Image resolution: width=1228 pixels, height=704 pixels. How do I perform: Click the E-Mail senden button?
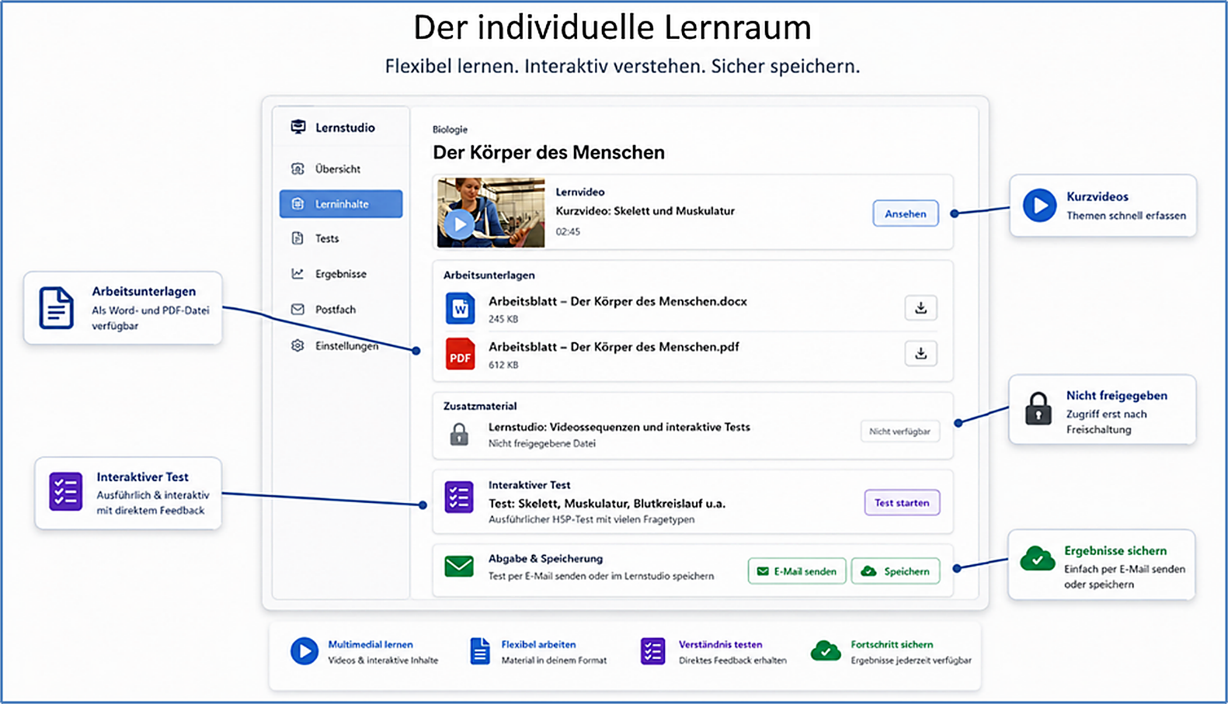[797, 571]
